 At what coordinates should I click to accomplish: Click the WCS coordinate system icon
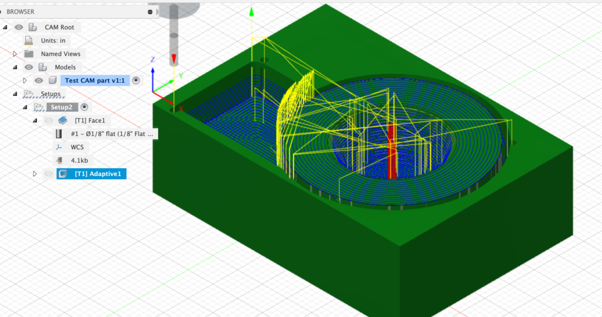point(58,147)
